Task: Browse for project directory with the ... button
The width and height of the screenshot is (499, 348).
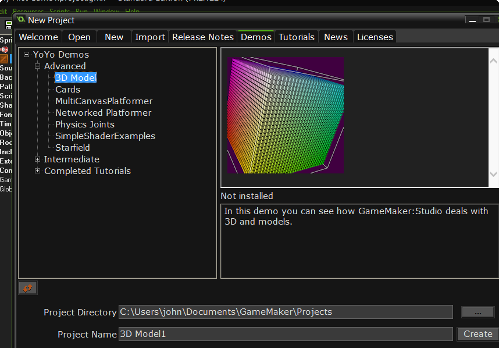Action: [x=477, y=313]
